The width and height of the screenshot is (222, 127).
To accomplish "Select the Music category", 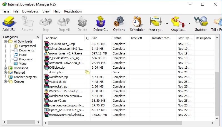I will pyautogui.click(x=23, y=55).
